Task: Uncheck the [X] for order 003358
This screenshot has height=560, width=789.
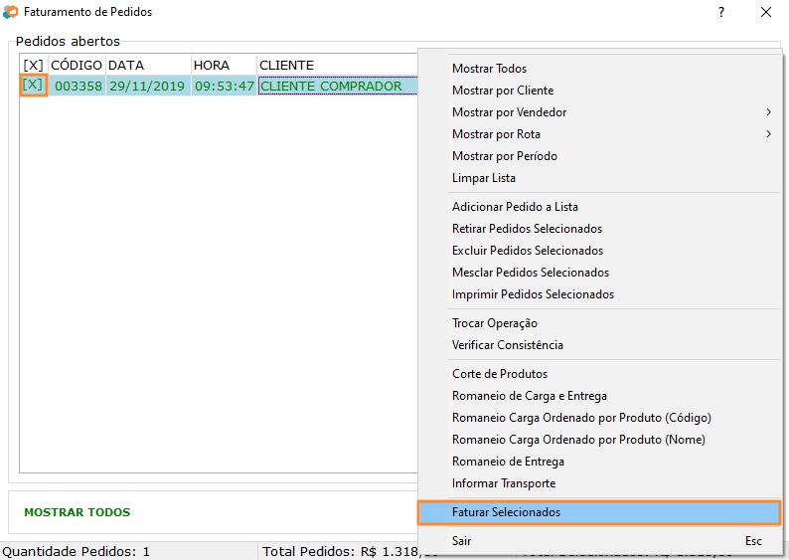Action: point(33,86)
